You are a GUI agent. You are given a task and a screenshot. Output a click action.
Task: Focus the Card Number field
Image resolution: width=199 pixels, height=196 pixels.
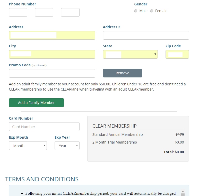click(44, 127)
